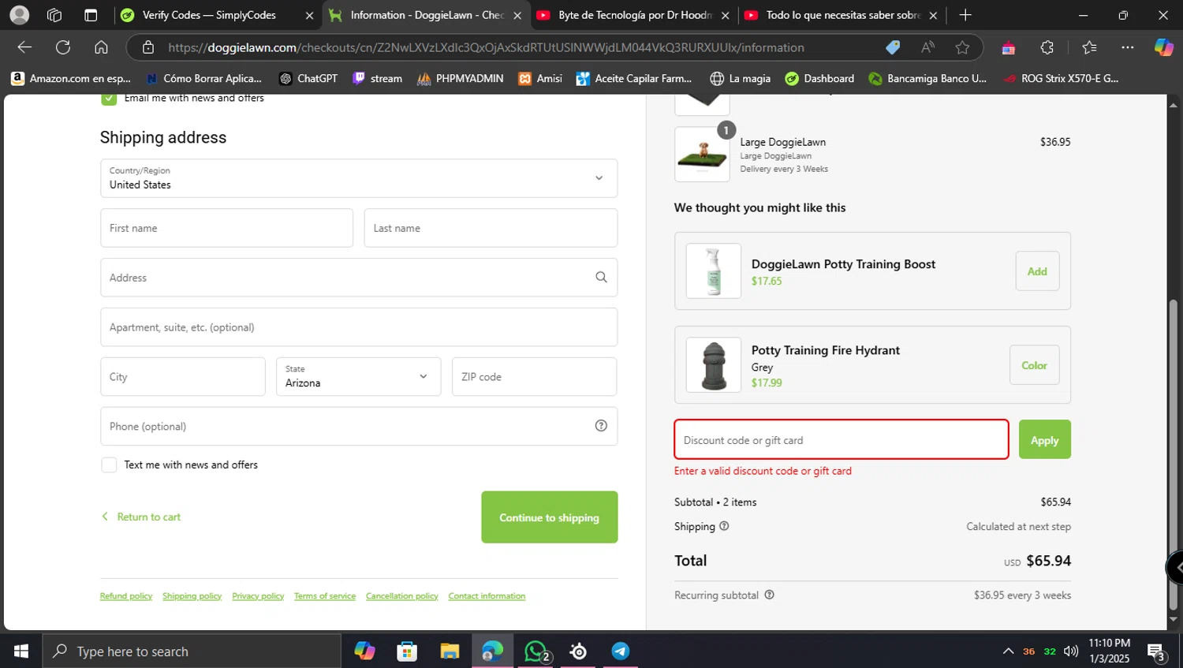Open browser settings three-dot menu
The image size is (1183, 668).
[1128, 47]
